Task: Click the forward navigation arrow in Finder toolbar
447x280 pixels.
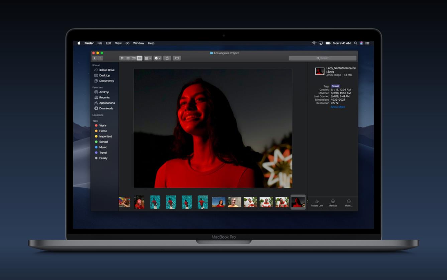Action: click(100, 58)
